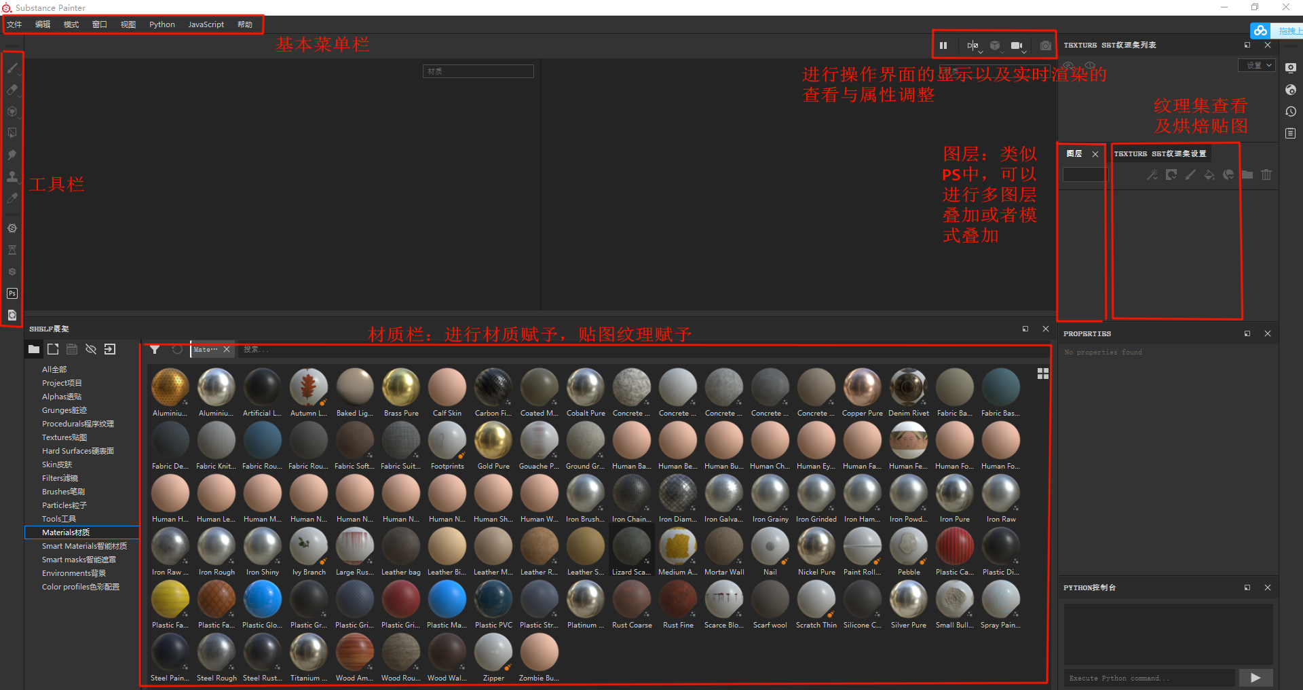Screen dimensions: 1303x690
Task: Add an effect with the magic wand icon
Action: 1152,175
